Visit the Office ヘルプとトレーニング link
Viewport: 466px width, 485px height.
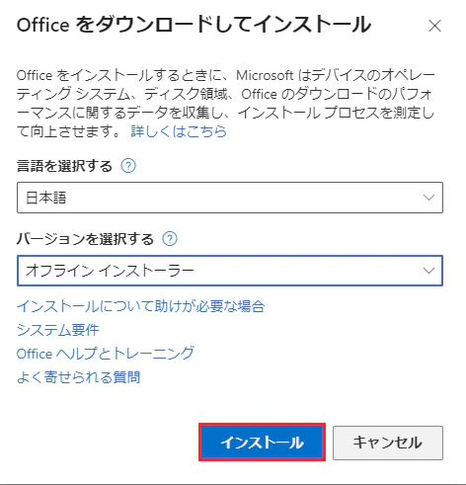tap(106, 354)
